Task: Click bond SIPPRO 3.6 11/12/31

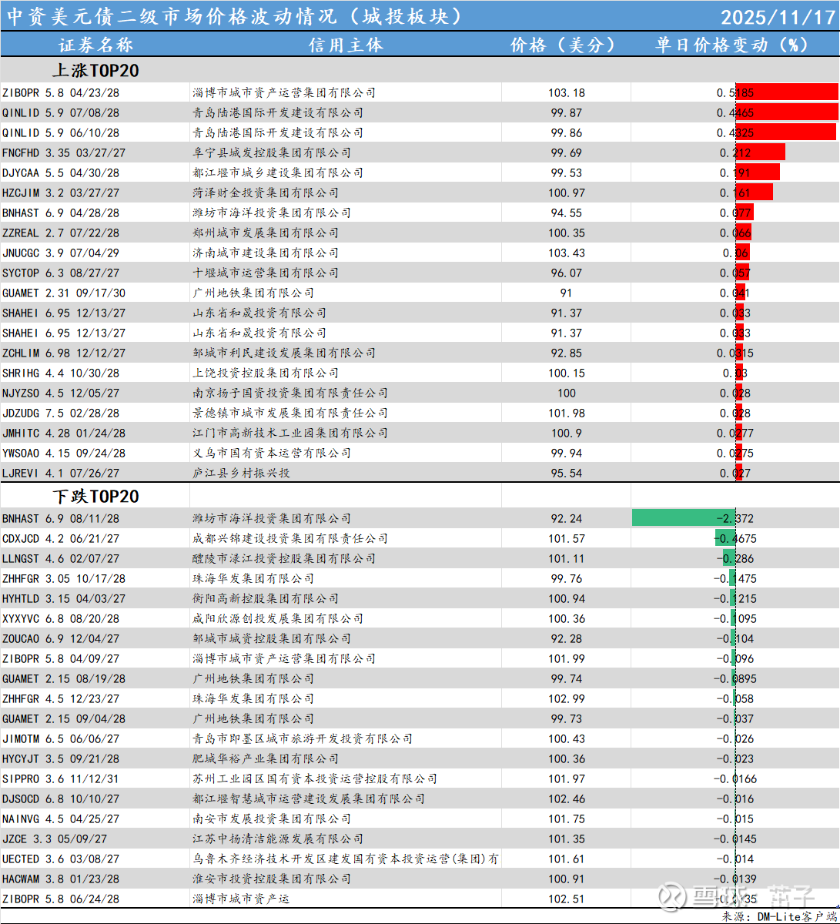Action: pos(61,778)
